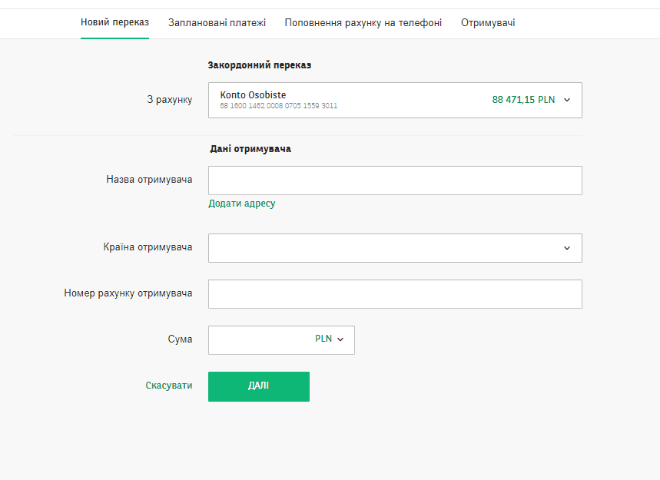Click the account number under Konto Osobiste
Image resolution: width=660 pixels, height=480 pixels.
[x=278, y=106]
